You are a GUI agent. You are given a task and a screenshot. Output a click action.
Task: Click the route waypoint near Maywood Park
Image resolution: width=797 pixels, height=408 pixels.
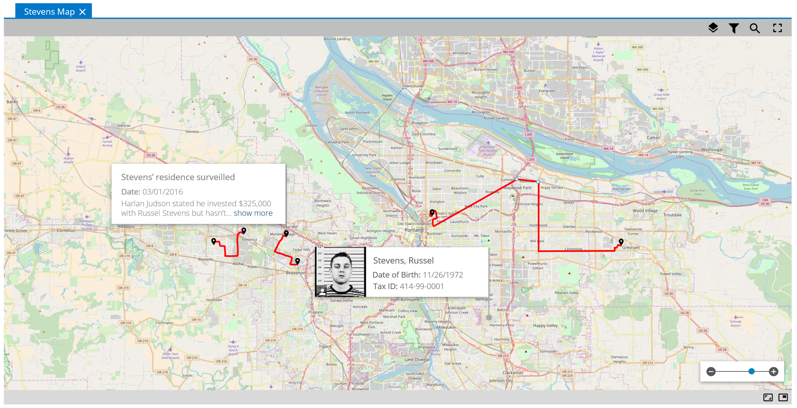(516, 180)
